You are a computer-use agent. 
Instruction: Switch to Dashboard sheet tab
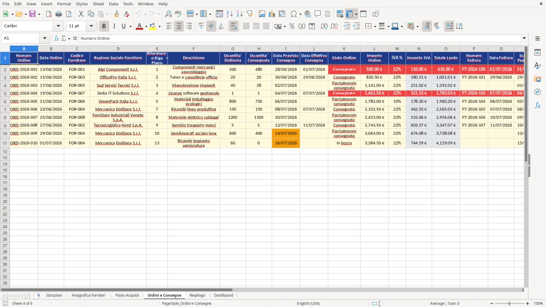[223, 295]
